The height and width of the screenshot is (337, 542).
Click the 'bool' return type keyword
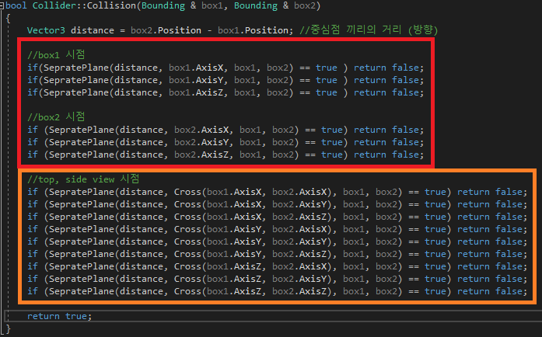16,6
